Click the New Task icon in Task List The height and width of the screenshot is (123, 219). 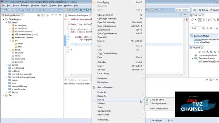tap(193, 20)
